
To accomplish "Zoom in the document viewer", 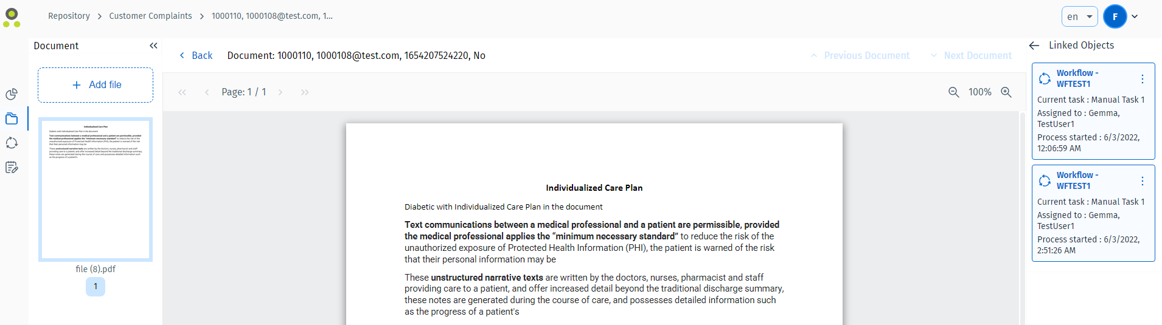I will point(1006,92).
